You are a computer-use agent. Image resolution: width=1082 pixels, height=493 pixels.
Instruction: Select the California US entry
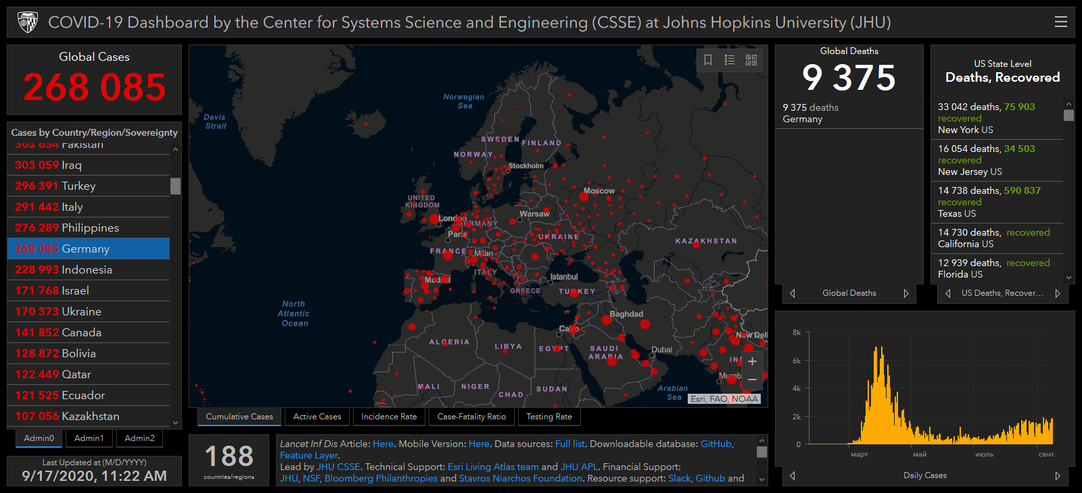click(x=997, y=238)
